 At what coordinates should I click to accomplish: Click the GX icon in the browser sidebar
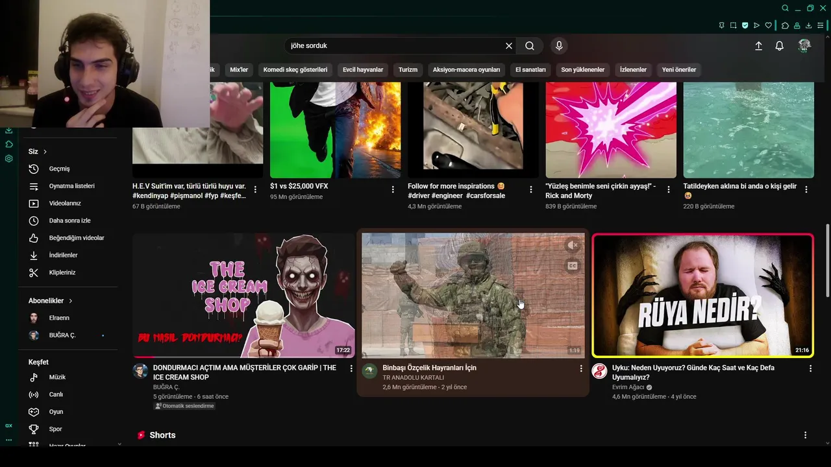tap(8, 425)
